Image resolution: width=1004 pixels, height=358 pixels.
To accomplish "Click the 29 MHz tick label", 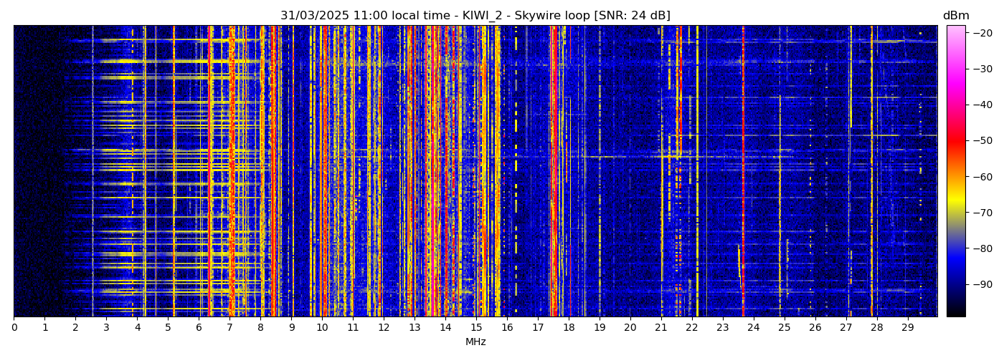I will pos(906,327).
